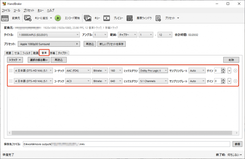Open bitrate value dropdown showing 160
This screenshot has height=159, width=245.
click(115, 71)
